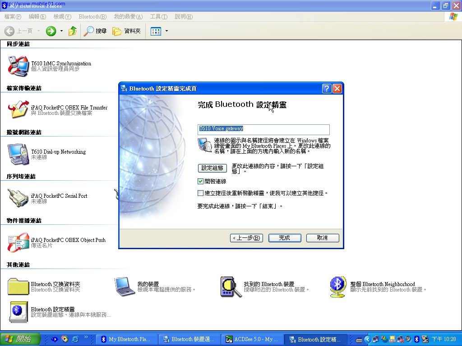Switch to the My Bluetooth Places taskbar button

click(x=126, y=340)
